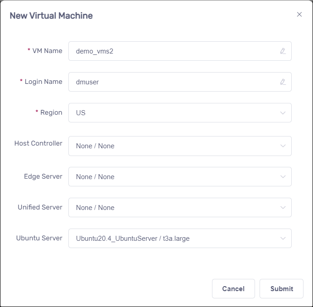Open the Region dropdown showing US
Screen dimensions: 313x307
(x=172, y=113)
